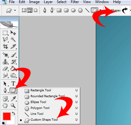Screen dimensions: 131x125
Task: Select the Brush tool
Action: [13, 55]
